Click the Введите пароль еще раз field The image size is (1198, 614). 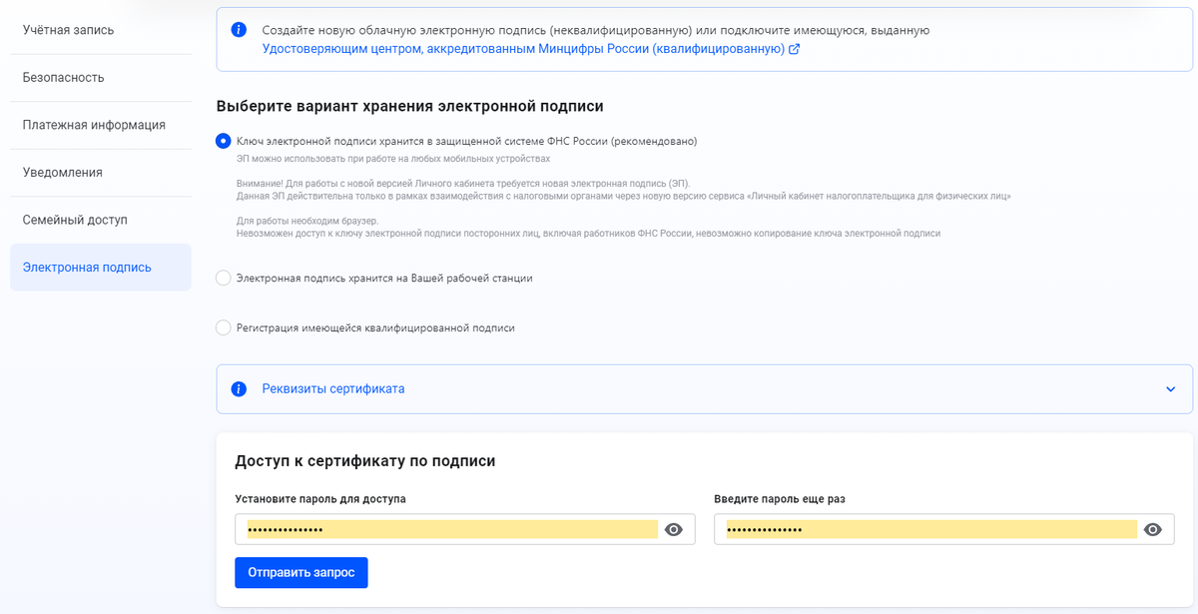[928, 528]
